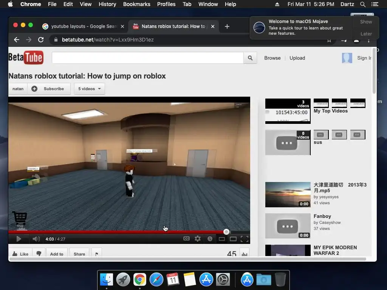
Task: Dislike the video with thumbs down
Action: (39, 253)
